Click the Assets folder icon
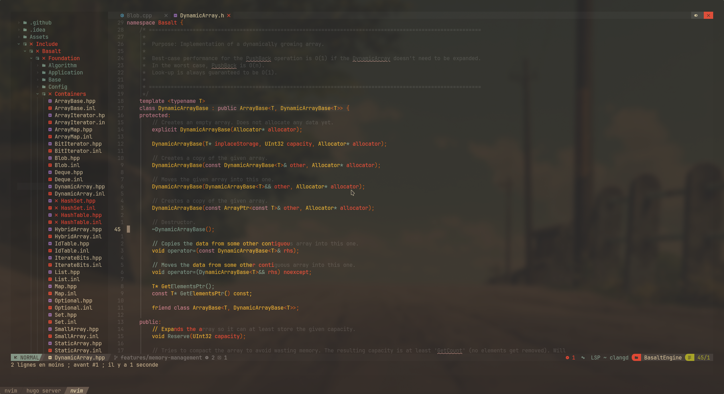The image size is (724, 394). 25,37
